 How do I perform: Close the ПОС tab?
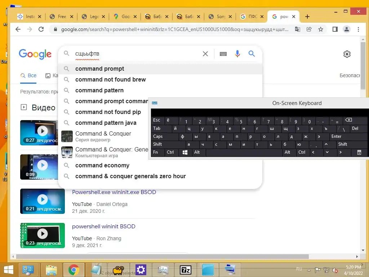pyautogui.click(x=262, y=17)
